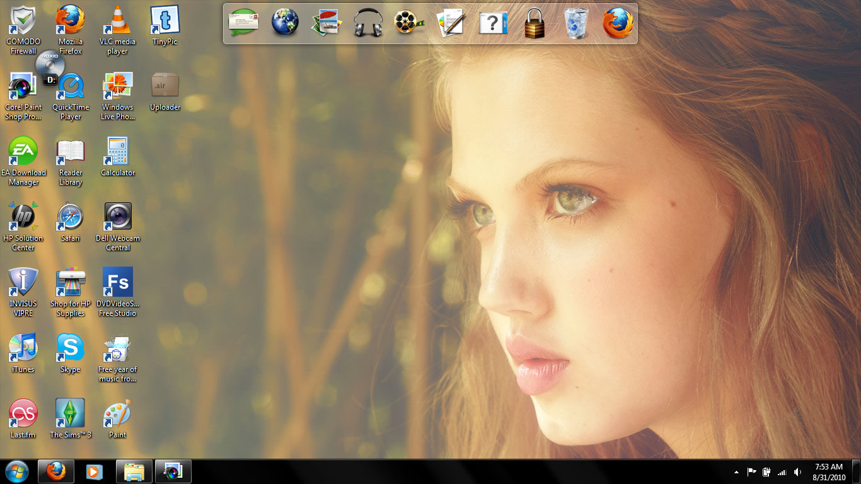Image resolution: width=861 pixels, height=484 pixels.
Task: Open the padlock icon in the dock
Action: point(534,24)
